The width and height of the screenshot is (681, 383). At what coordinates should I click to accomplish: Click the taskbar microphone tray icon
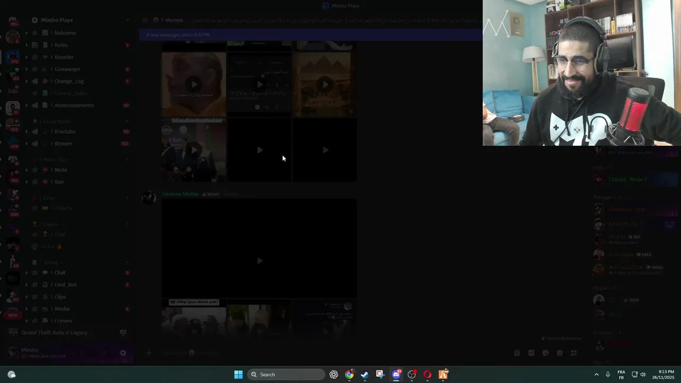[x=608, y=374]
